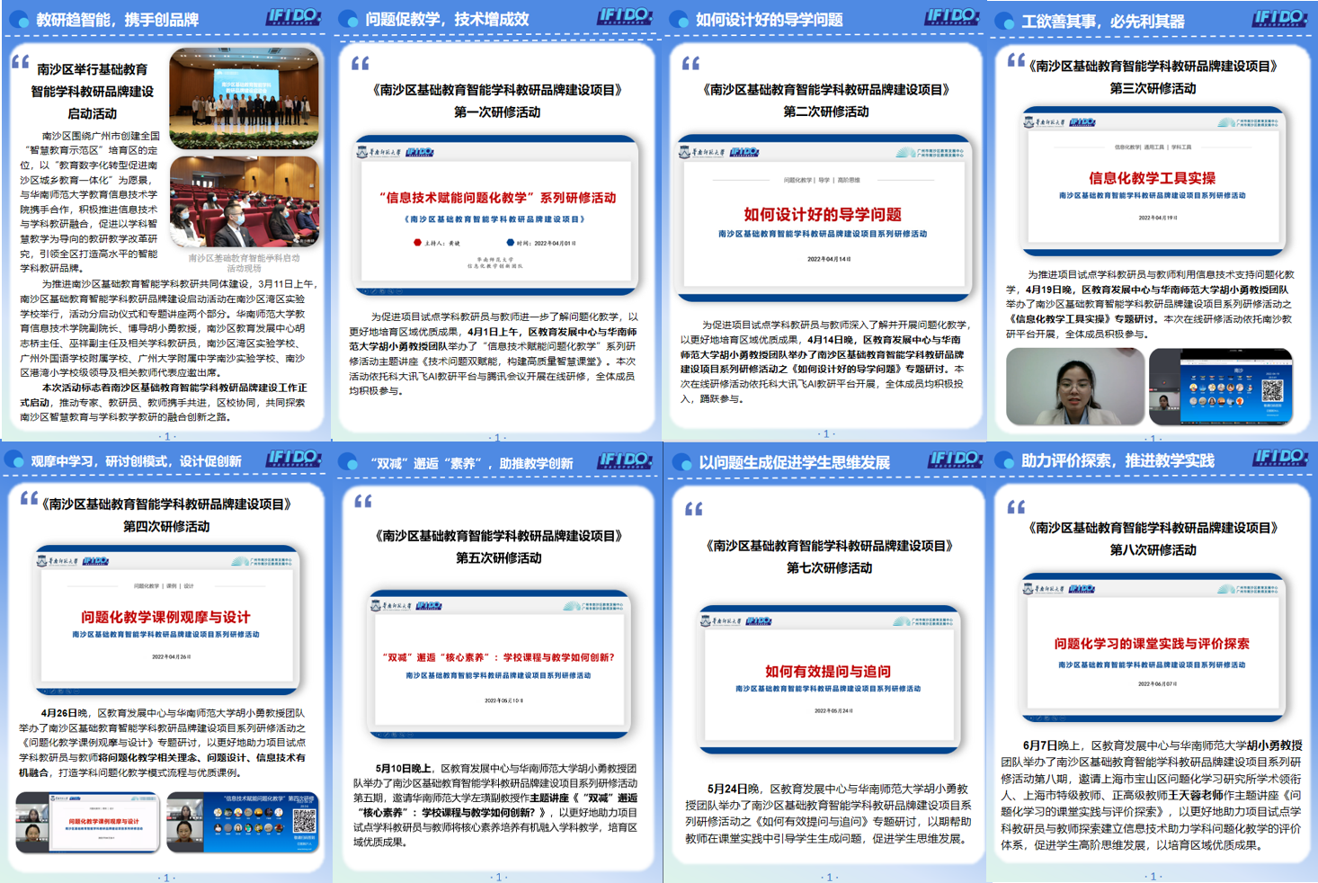Viewport: 1318px width, 883px height.
Task: Click the IFIDO logo beside 问题促教学，技术增成效
Action: tap(625, 17)
